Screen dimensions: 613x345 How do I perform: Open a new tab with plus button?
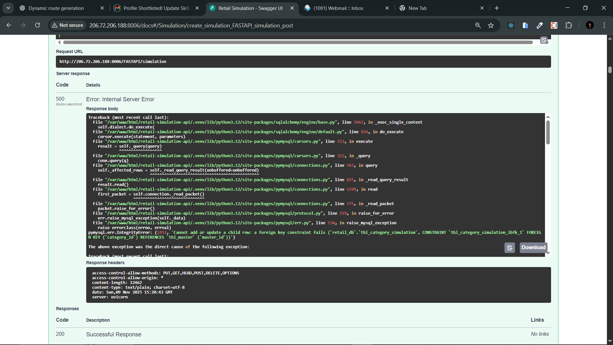(497, 8)
